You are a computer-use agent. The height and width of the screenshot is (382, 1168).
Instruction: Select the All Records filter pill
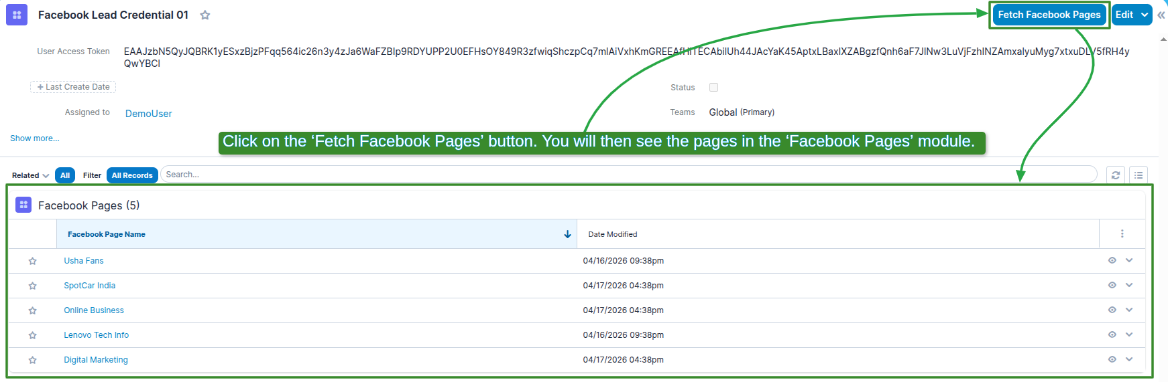point(132,175)
